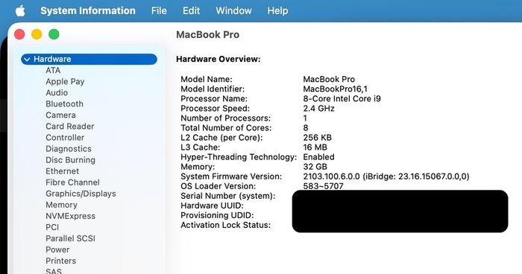The width and height of the screenshot is (522, 274).
Task: Click the 32 GB memory value
Action: point(315,167)
